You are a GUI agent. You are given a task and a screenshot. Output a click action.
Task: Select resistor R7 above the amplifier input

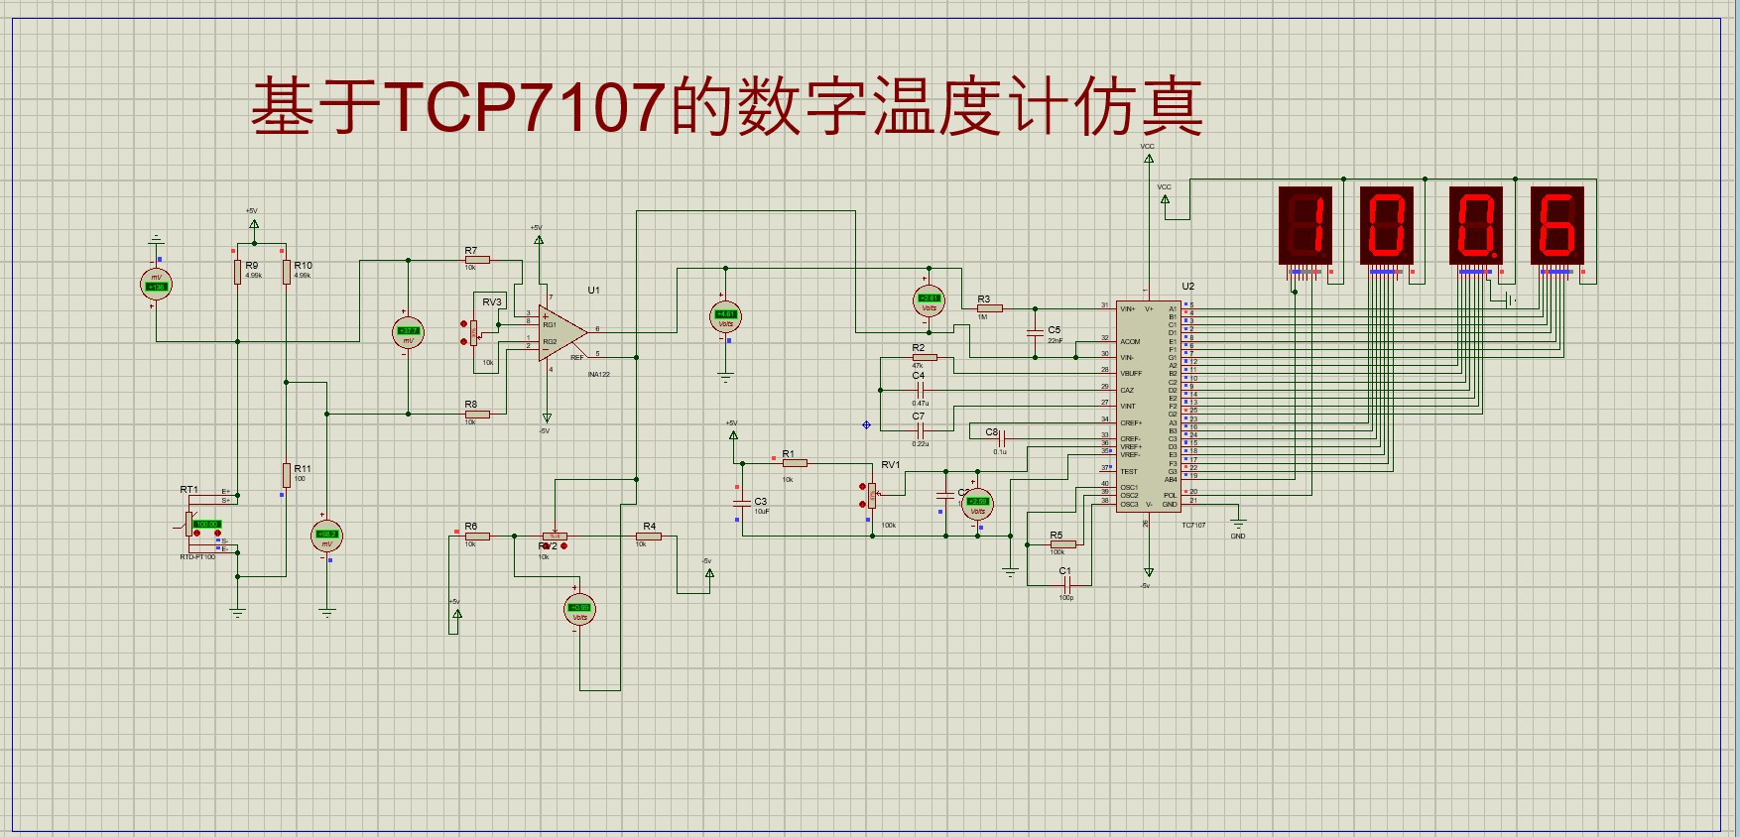click(477, 260)
